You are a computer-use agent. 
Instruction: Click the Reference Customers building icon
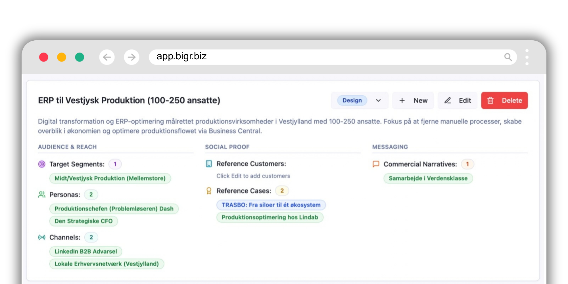pyautogui.click(x=209, y=164)
